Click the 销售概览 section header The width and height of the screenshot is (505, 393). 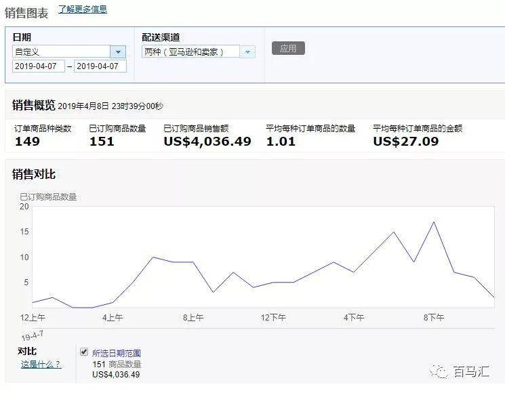(x=33, y=105)
